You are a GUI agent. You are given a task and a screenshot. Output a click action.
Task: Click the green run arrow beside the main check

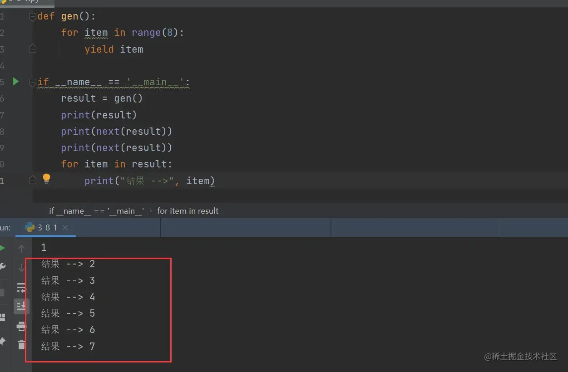(16, 82)
